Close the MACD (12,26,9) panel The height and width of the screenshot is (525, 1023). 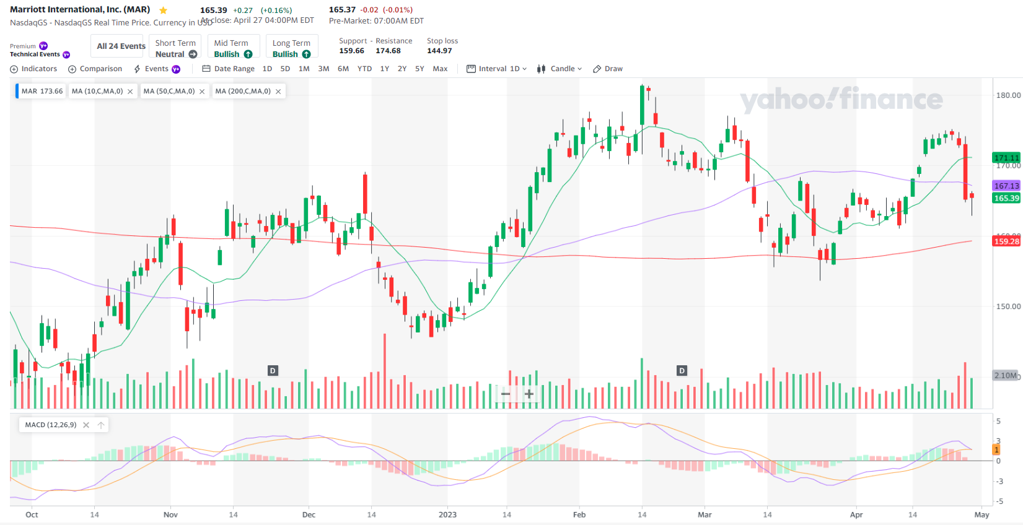click(x=86, y=425)
